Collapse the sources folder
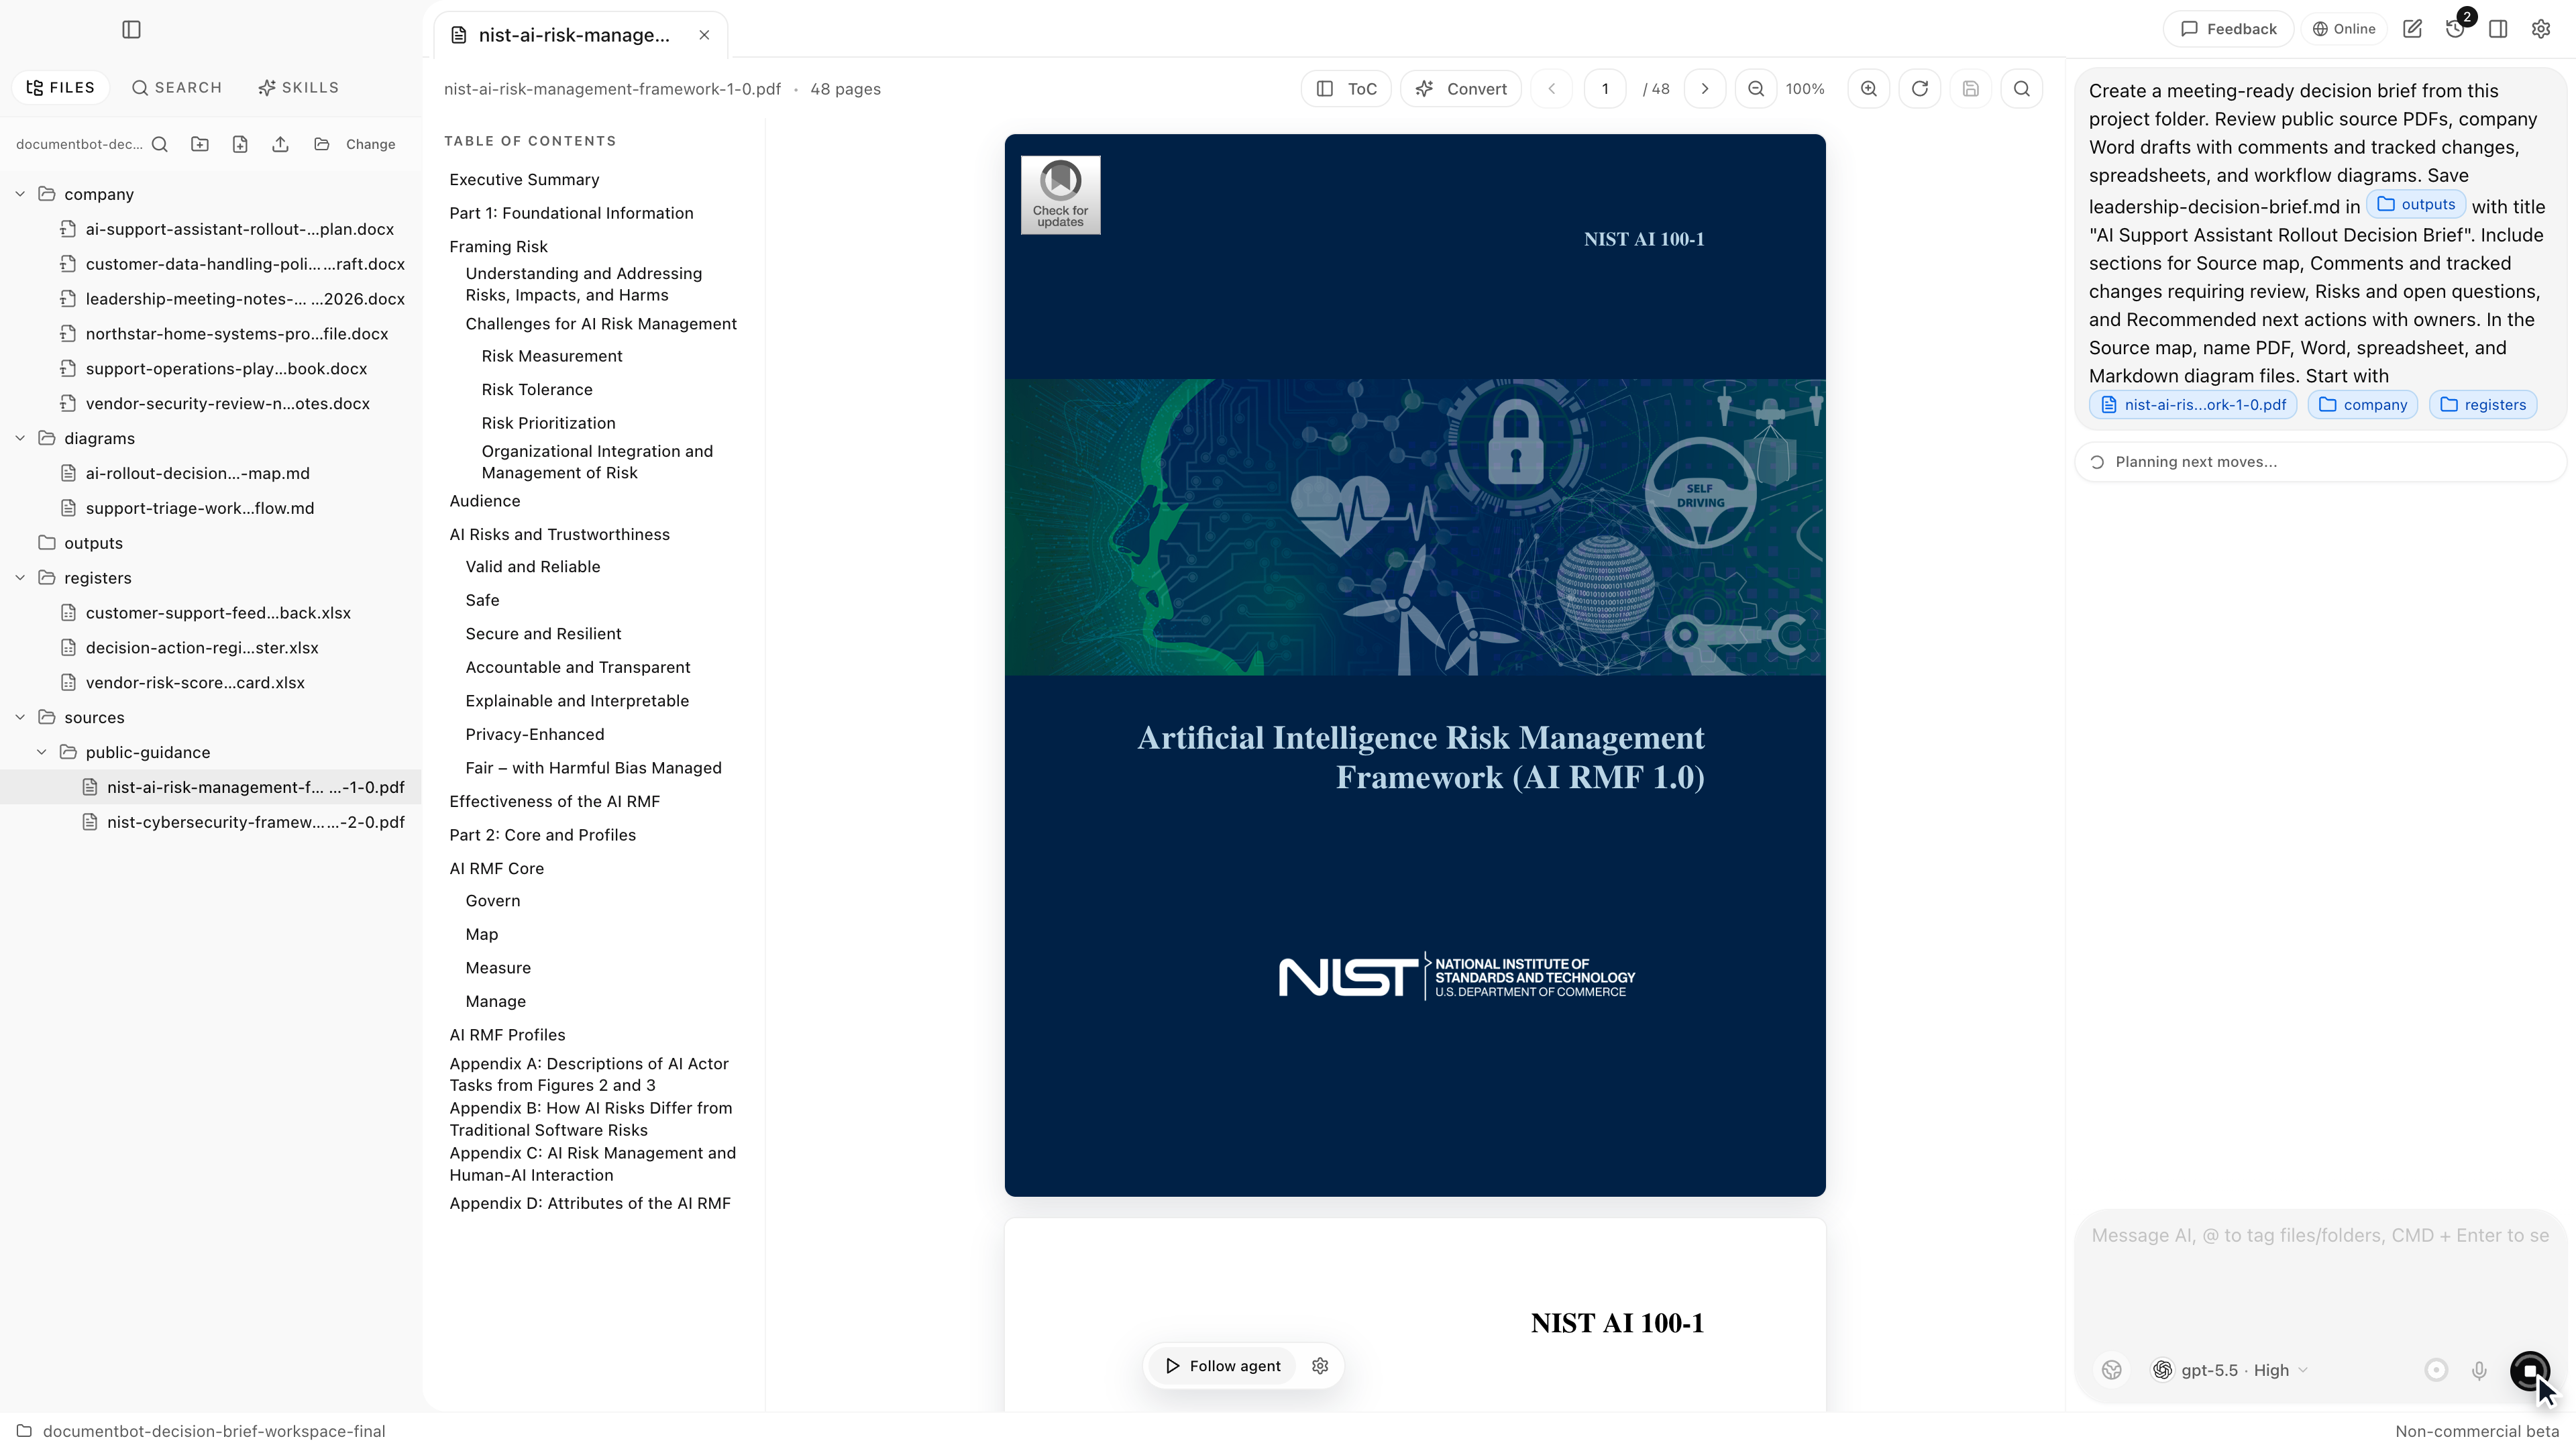The height and width of the screenshot is (1449, 2576). pyautogui.click(x=20, y=717)
